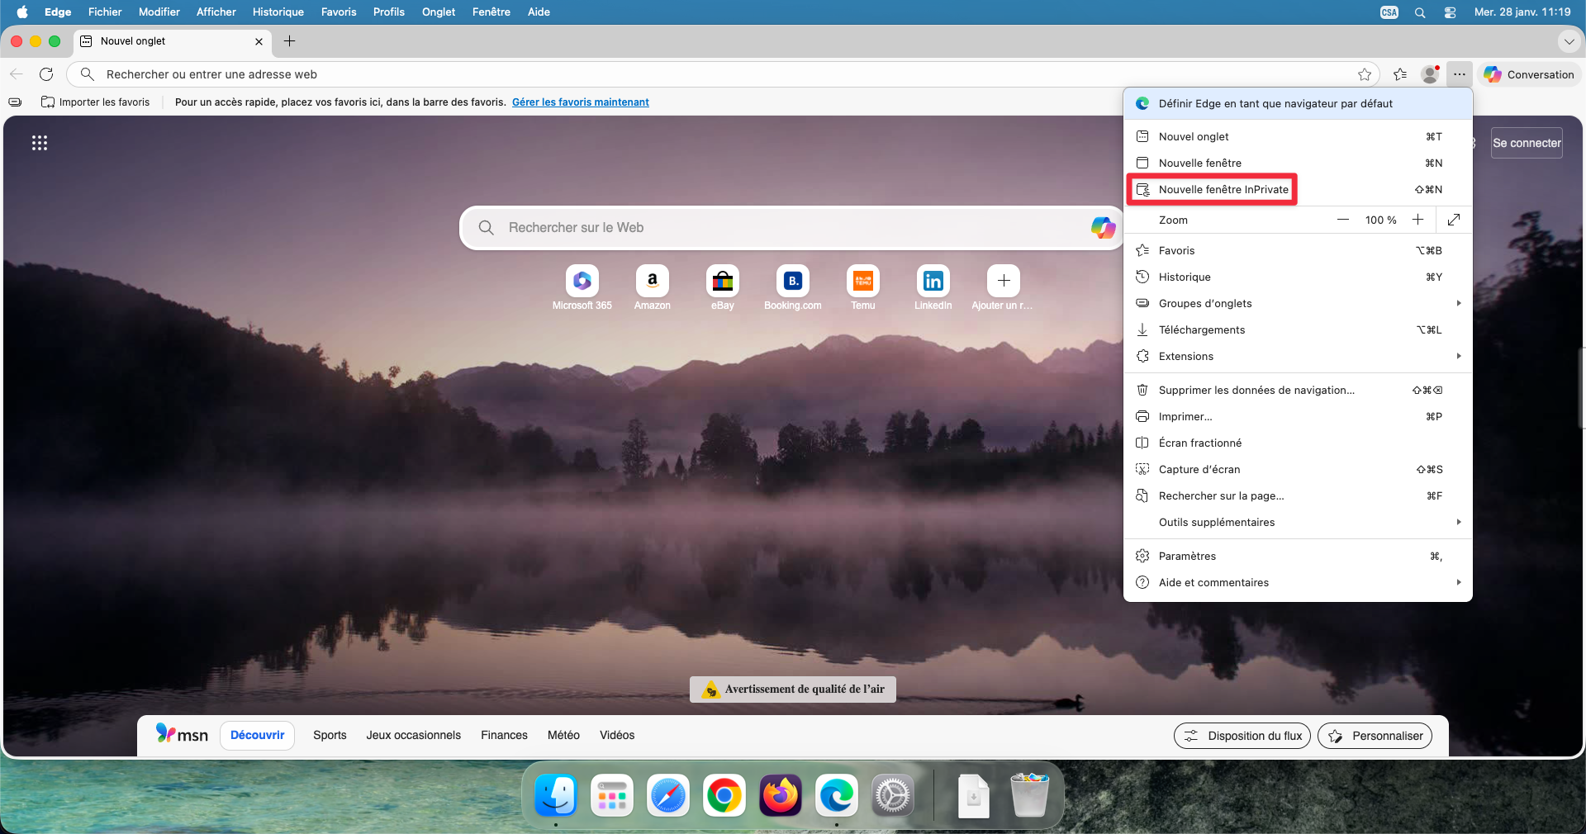Choose Nouvelle fenêtre InPrivate
Screen dimensions: 1586x834
(1299, 189)
